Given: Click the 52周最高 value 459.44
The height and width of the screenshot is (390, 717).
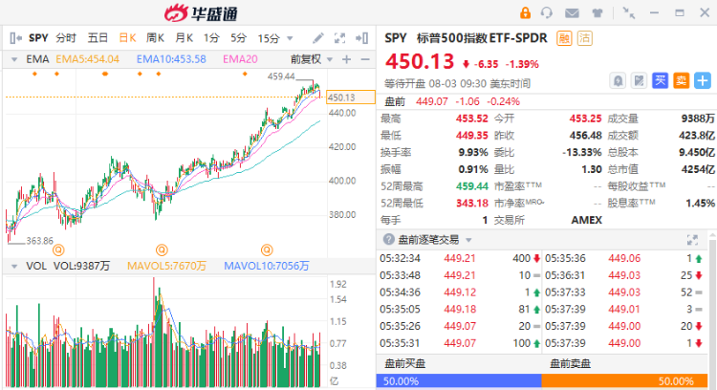Looking at the screenshot, I should (x=472, y=186).
